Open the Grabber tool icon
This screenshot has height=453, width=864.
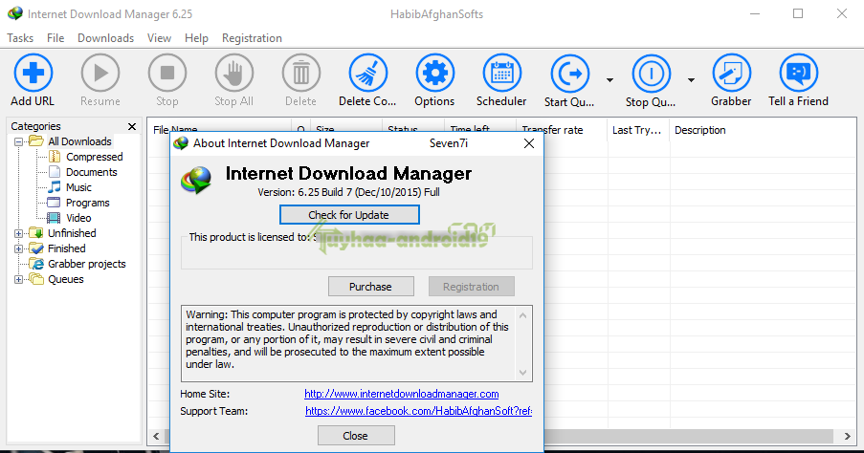point(731,72)
